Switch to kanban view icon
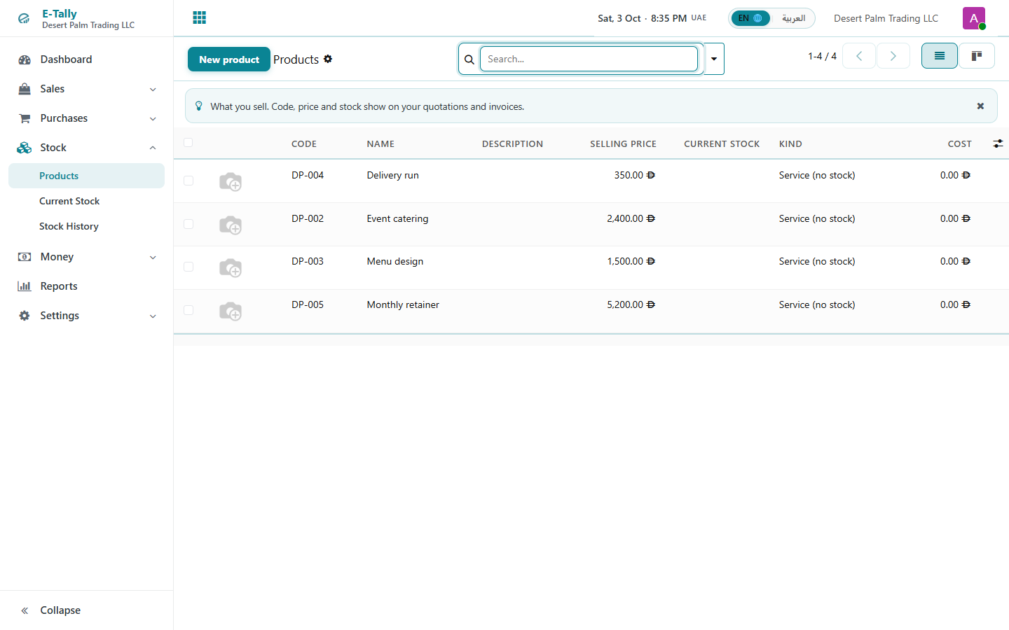Viewport: 1009px width, 630px height. coord(977,56)
